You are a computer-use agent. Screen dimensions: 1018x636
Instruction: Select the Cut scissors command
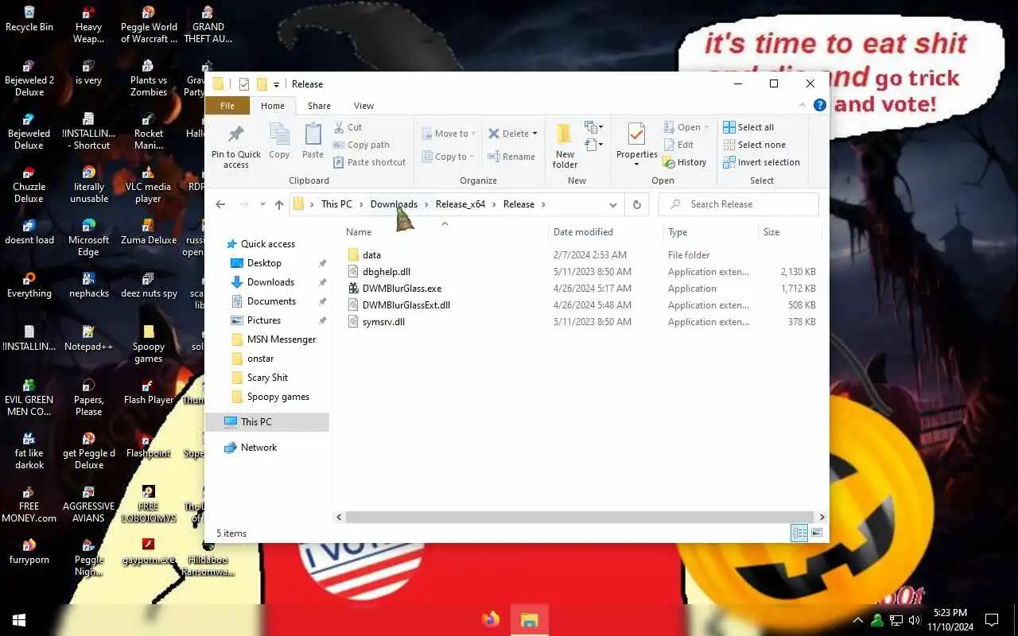[348, 127]
